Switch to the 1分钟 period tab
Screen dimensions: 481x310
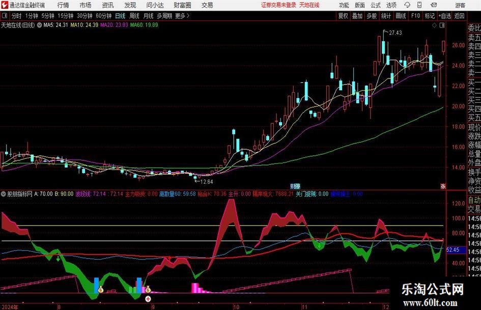pyautogui.click(x=31, y=16)
